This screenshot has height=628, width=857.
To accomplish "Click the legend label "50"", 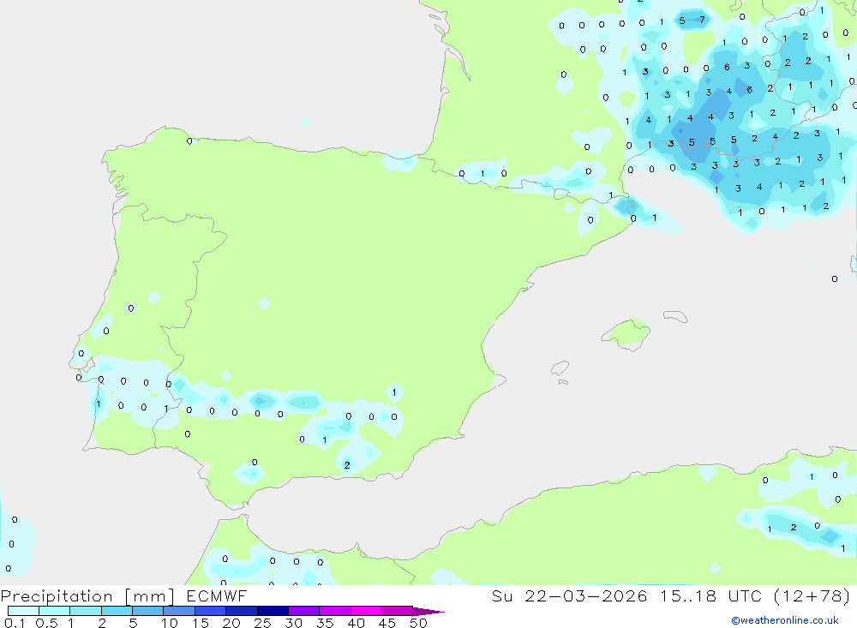I will pyautogui.click(x=418, y=623).
